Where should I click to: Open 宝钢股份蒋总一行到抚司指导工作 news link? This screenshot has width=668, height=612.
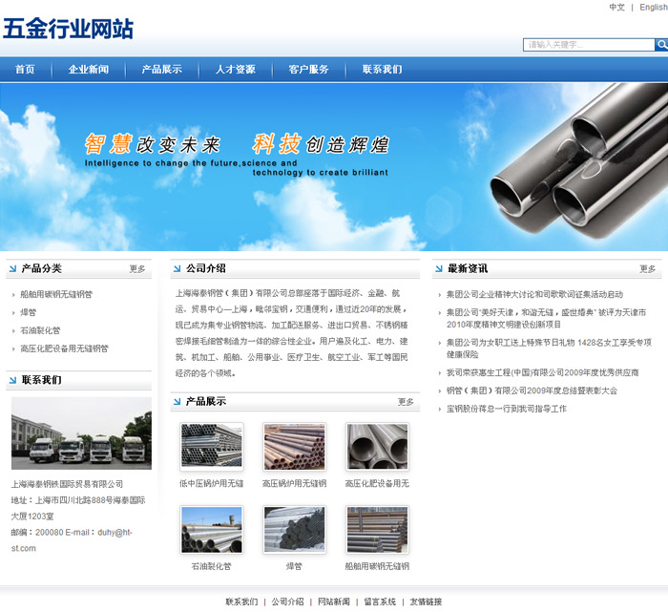506,409
